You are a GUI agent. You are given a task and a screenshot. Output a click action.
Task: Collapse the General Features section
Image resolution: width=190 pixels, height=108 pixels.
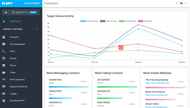click(x=37, y=29)
